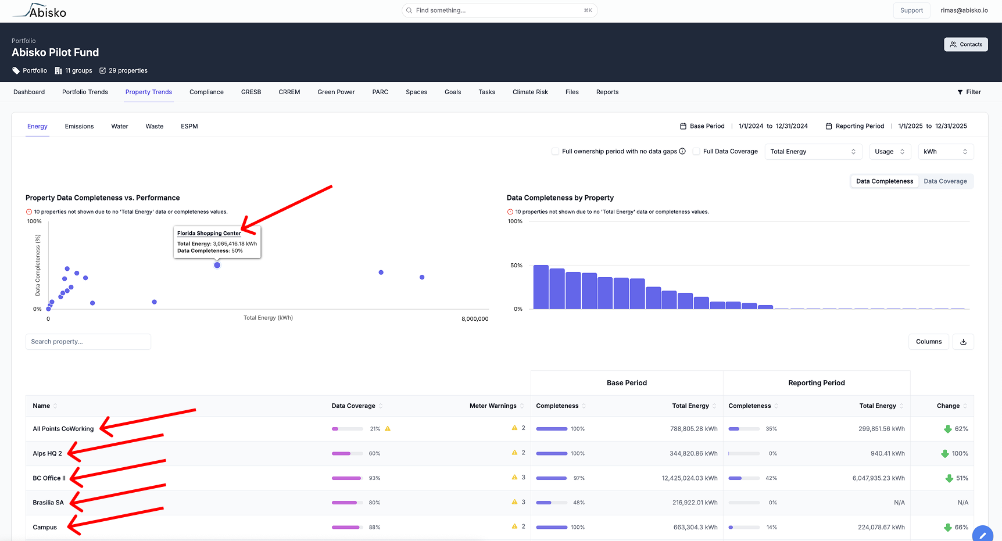Open the Total Energy dropdown

813,152
